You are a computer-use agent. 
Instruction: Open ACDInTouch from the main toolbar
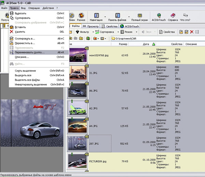point(159,17)
